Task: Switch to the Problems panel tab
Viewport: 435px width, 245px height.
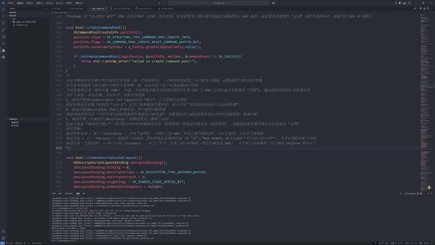Action: pos(54,193)
